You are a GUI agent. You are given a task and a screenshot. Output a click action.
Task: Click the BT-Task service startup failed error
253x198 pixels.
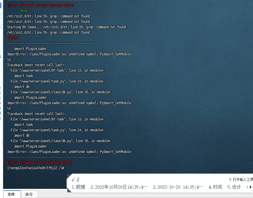click(40, 163)
